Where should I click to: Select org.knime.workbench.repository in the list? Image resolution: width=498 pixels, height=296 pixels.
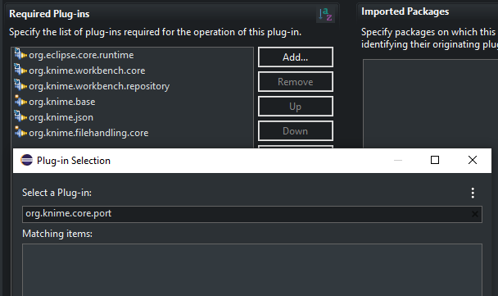[x=99, y=86]
